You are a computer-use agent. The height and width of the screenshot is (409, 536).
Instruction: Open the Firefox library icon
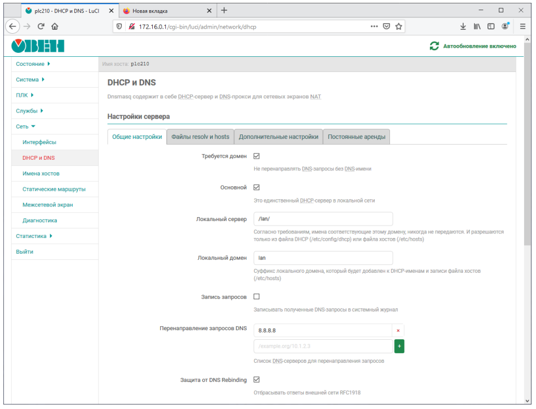[477, 26]
